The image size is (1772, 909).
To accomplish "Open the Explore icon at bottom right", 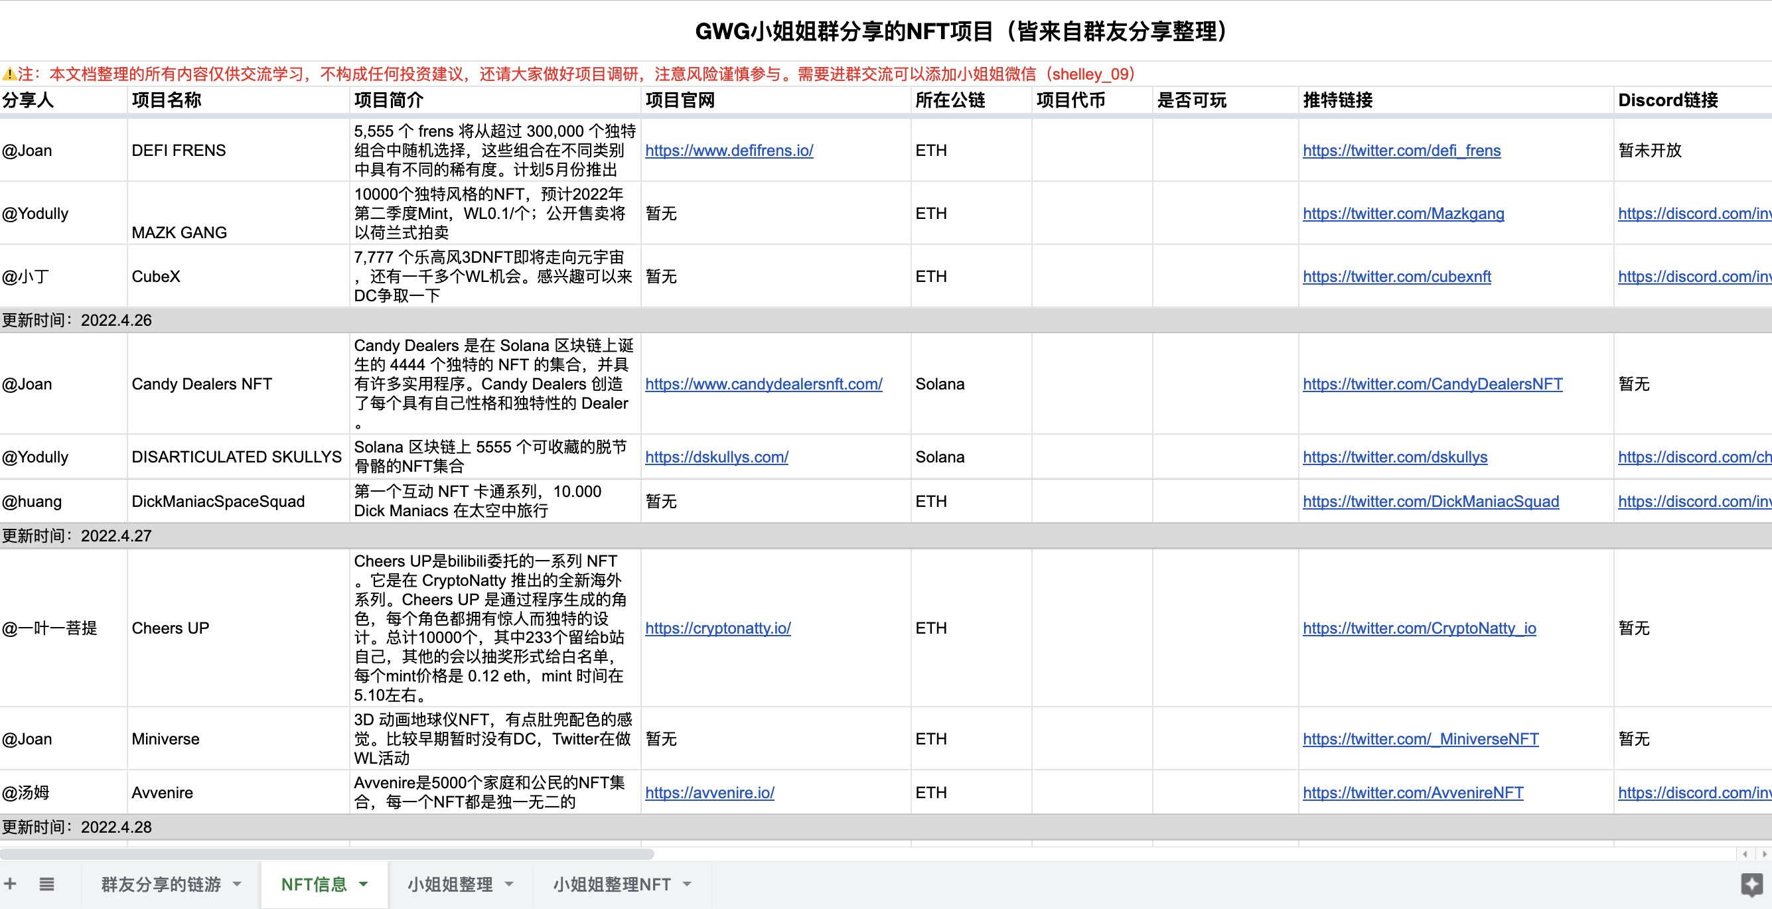I will [1751, 884].
